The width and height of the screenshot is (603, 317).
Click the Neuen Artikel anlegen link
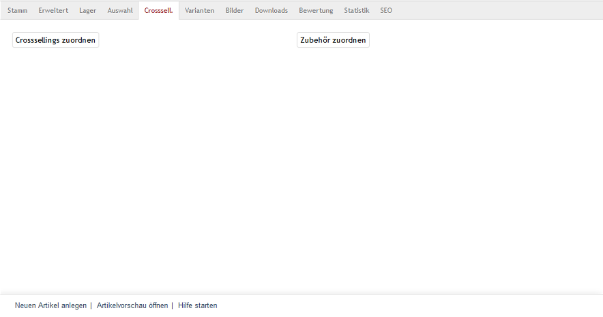[50, 305]
